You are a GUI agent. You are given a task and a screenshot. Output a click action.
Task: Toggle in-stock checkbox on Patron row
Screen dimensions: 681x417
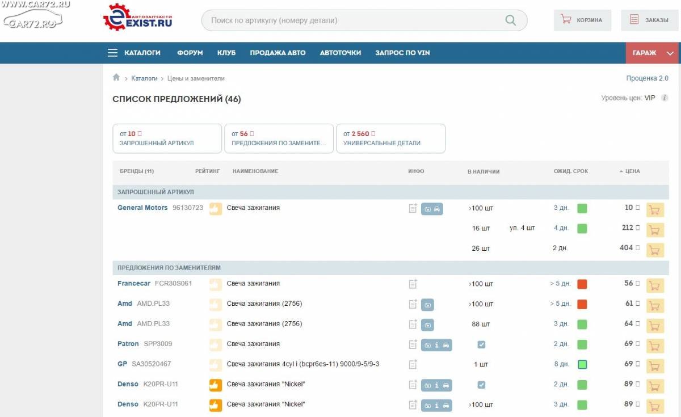[481, 344]
